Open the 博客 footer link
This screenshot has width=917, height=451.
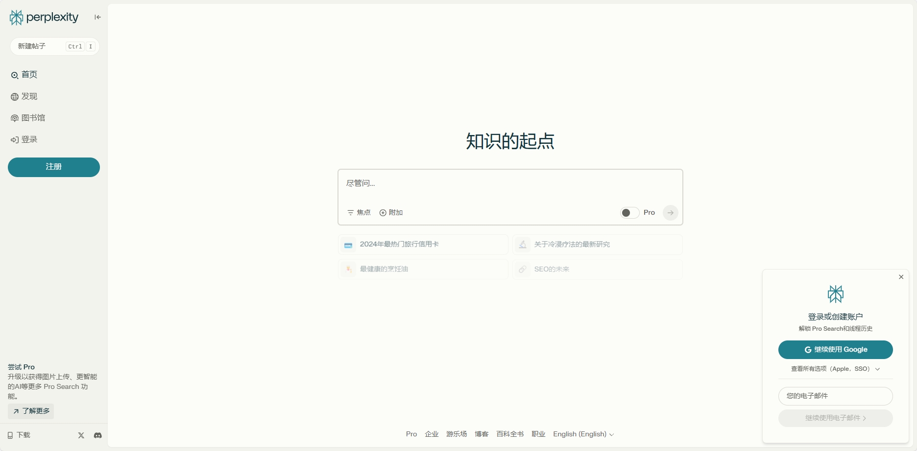point(481,434)
